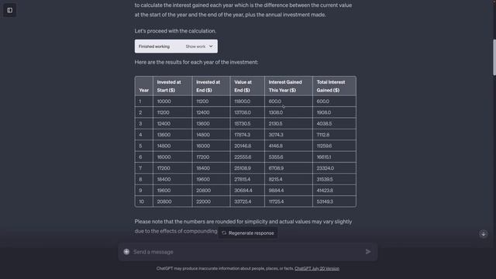This screenshot has height=279, width=496.
Task: Click Invested at End column header
Action: [x=212, y=86]
